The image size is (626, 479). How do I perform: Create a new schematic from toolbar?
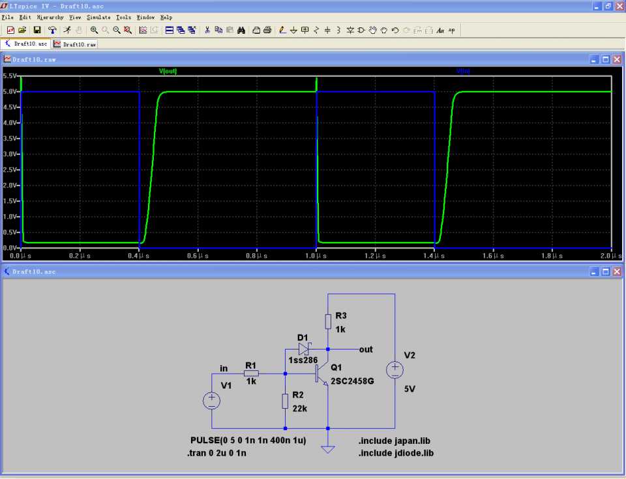pyautogui.click(x=10, y=31)
